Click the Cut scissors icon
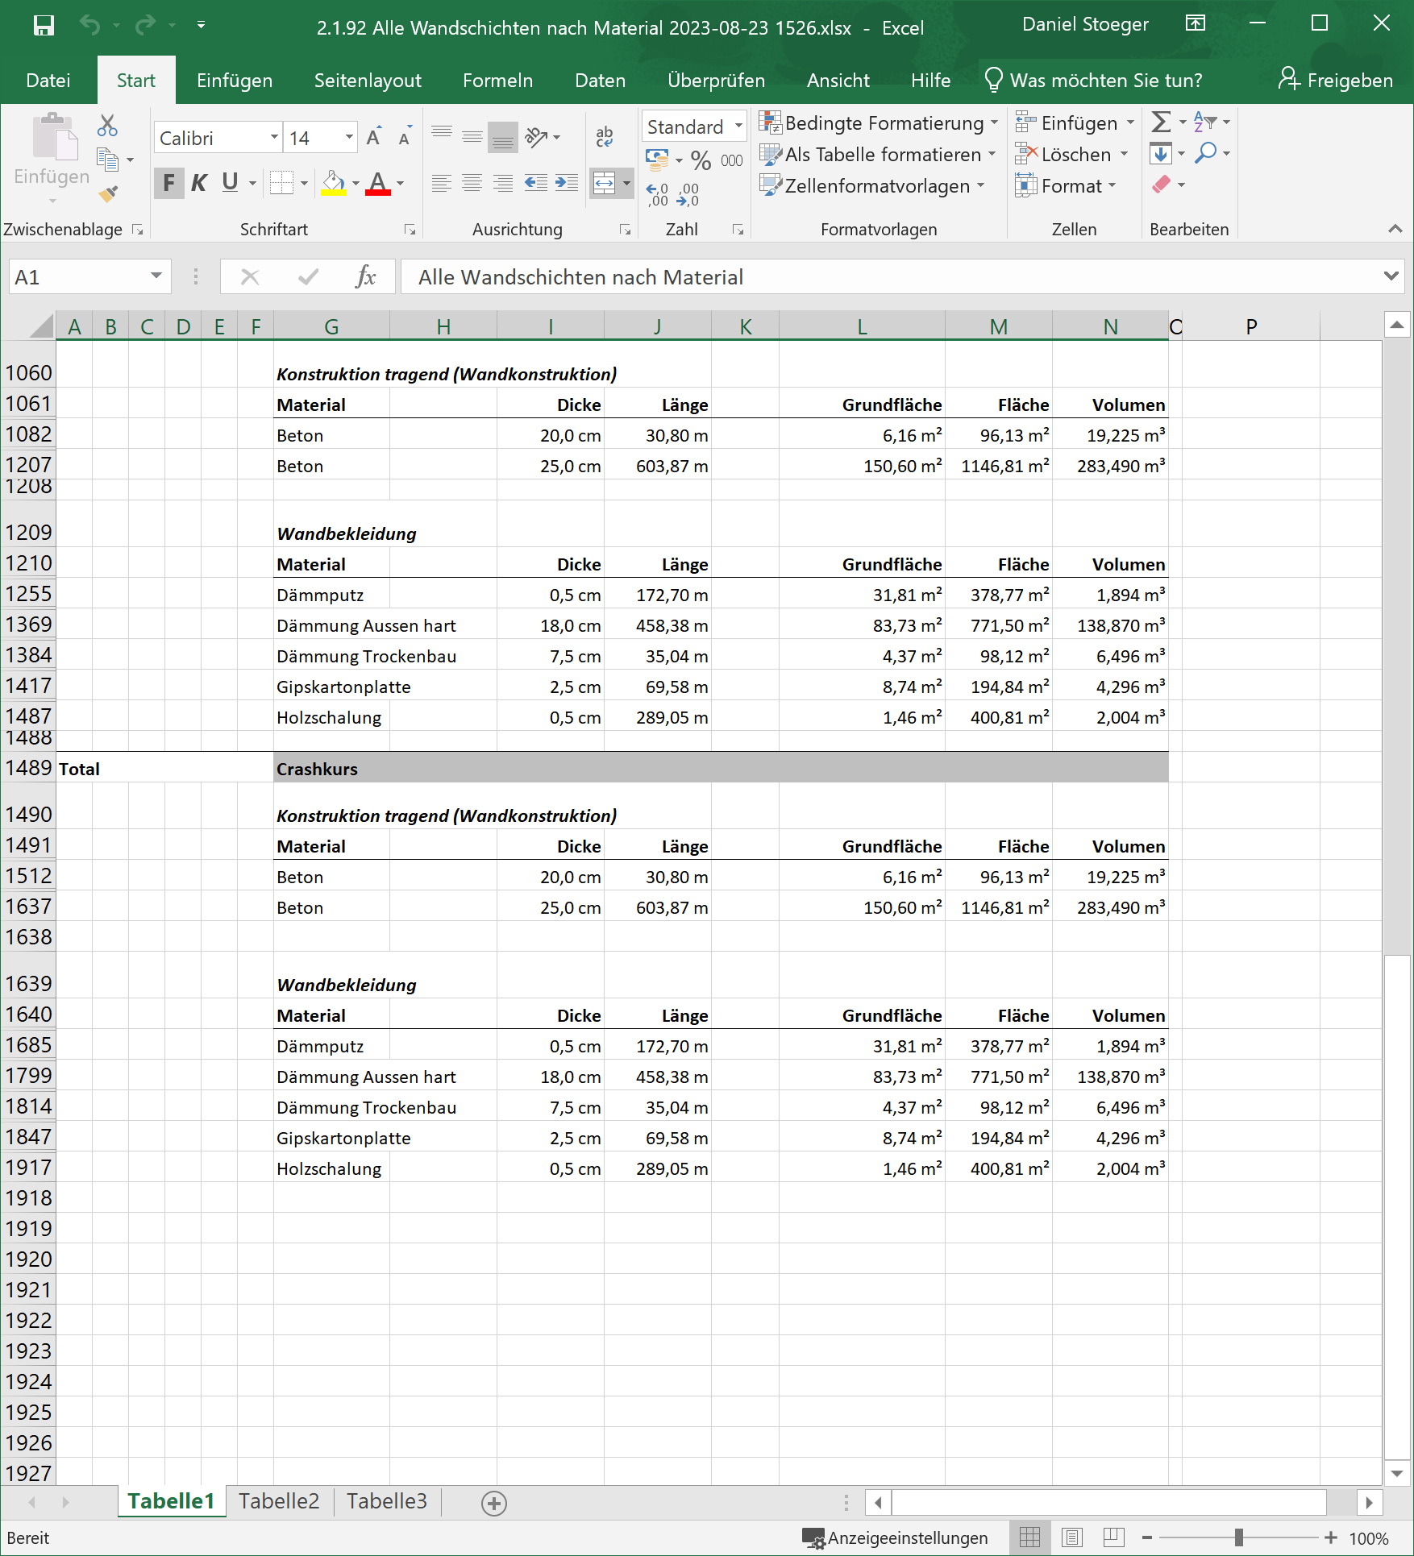This screenshot has width=1414, height=1556. point(107,125)
